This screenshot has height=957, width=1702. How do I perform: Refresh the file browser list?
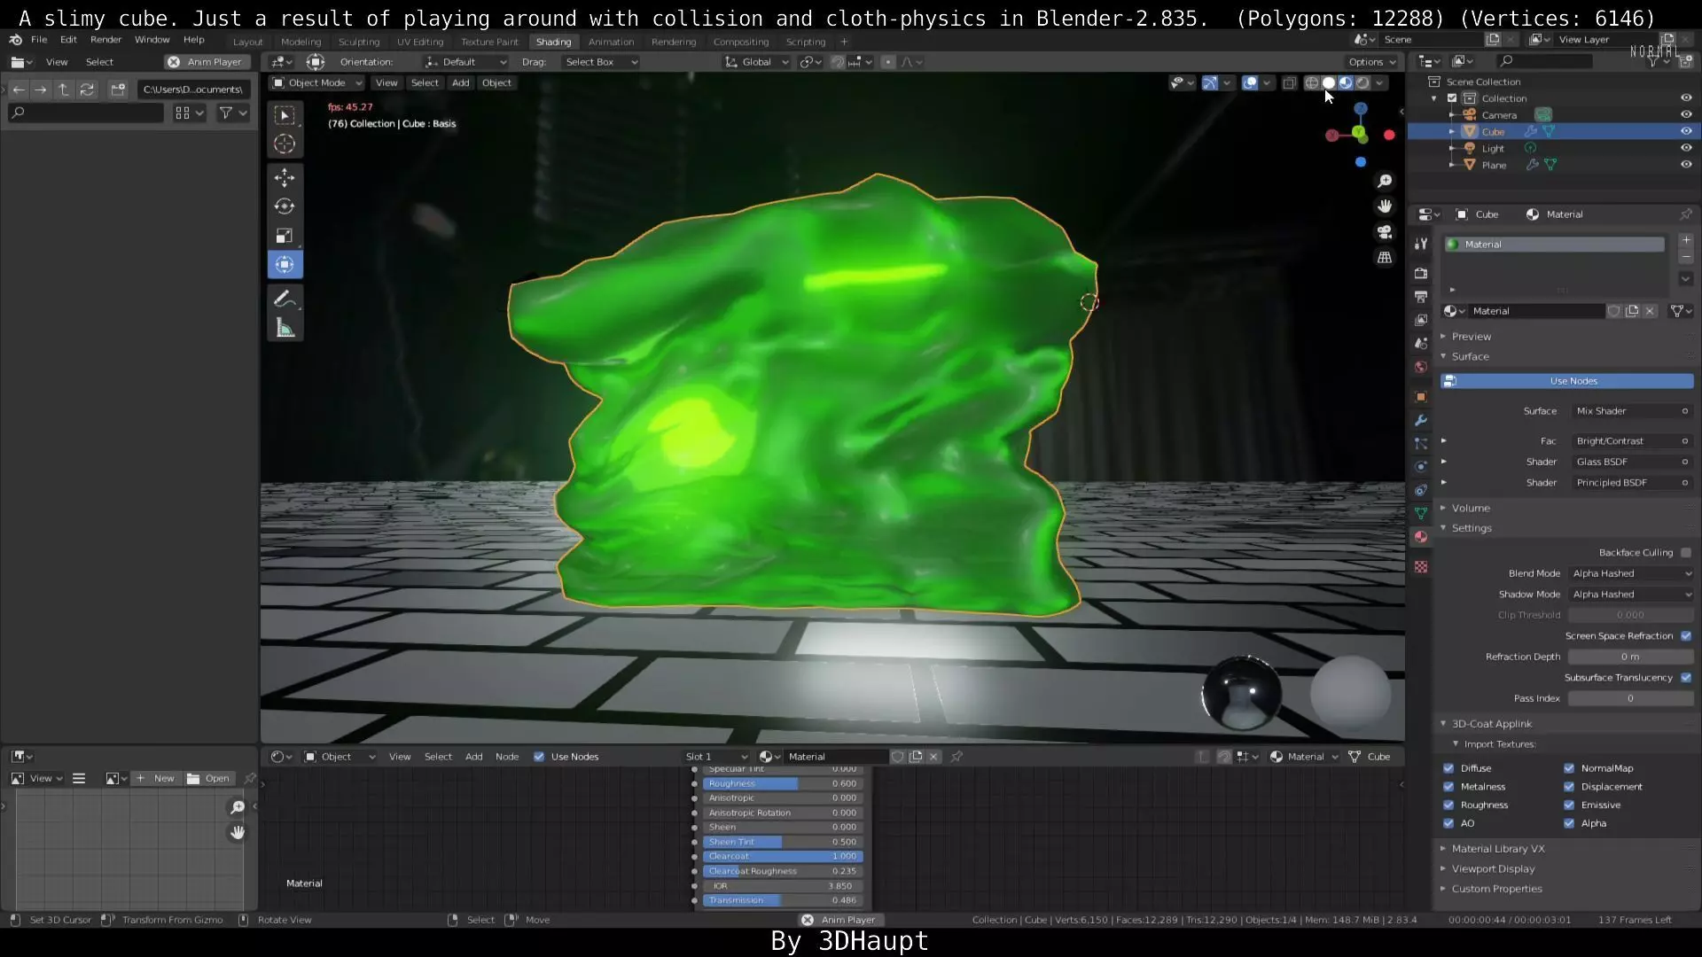(87, 89)
